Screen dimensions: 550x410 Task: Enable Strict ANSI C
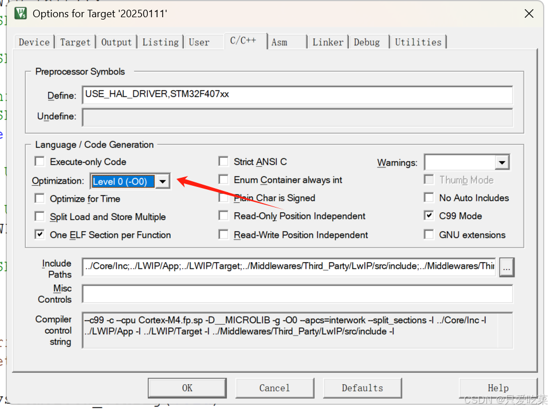click(x=223, y=161)
